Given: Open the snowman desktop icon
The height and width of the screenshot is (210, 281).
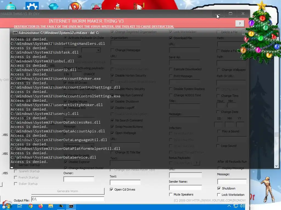Looking at the screenshot, I should coord(118,7).
